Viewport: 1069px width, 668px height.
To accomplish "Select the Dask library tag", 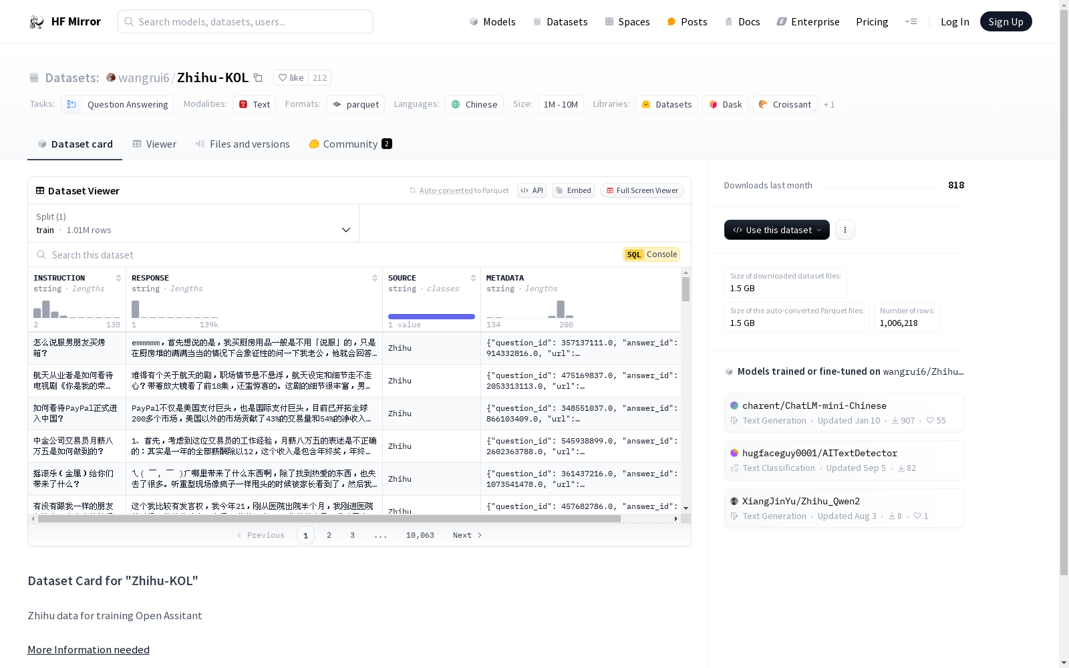I will [x=725, y=104].
